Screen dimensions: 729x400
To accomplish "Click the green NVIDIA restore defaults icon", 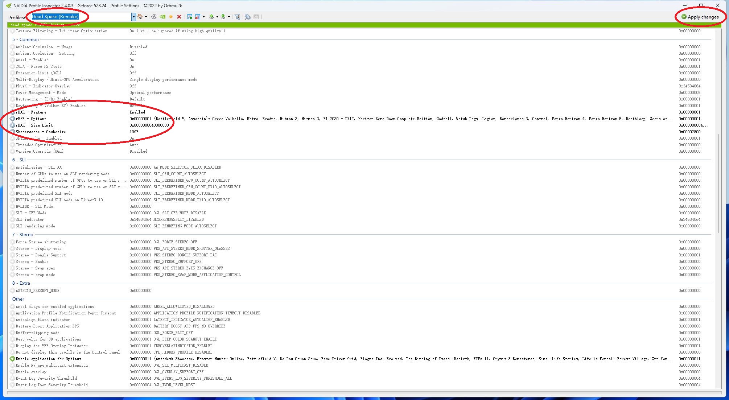I will click(162, 17).
